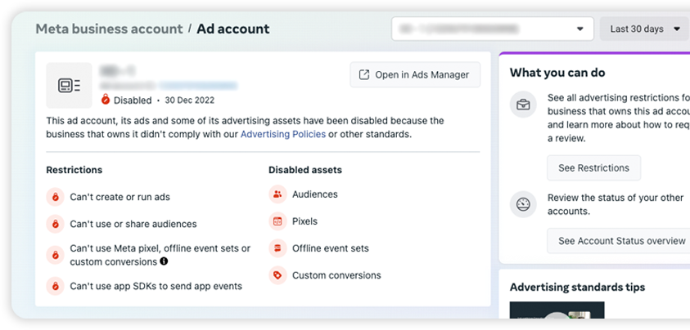Click Open in Ads Manager button

(x=415, y=74)
